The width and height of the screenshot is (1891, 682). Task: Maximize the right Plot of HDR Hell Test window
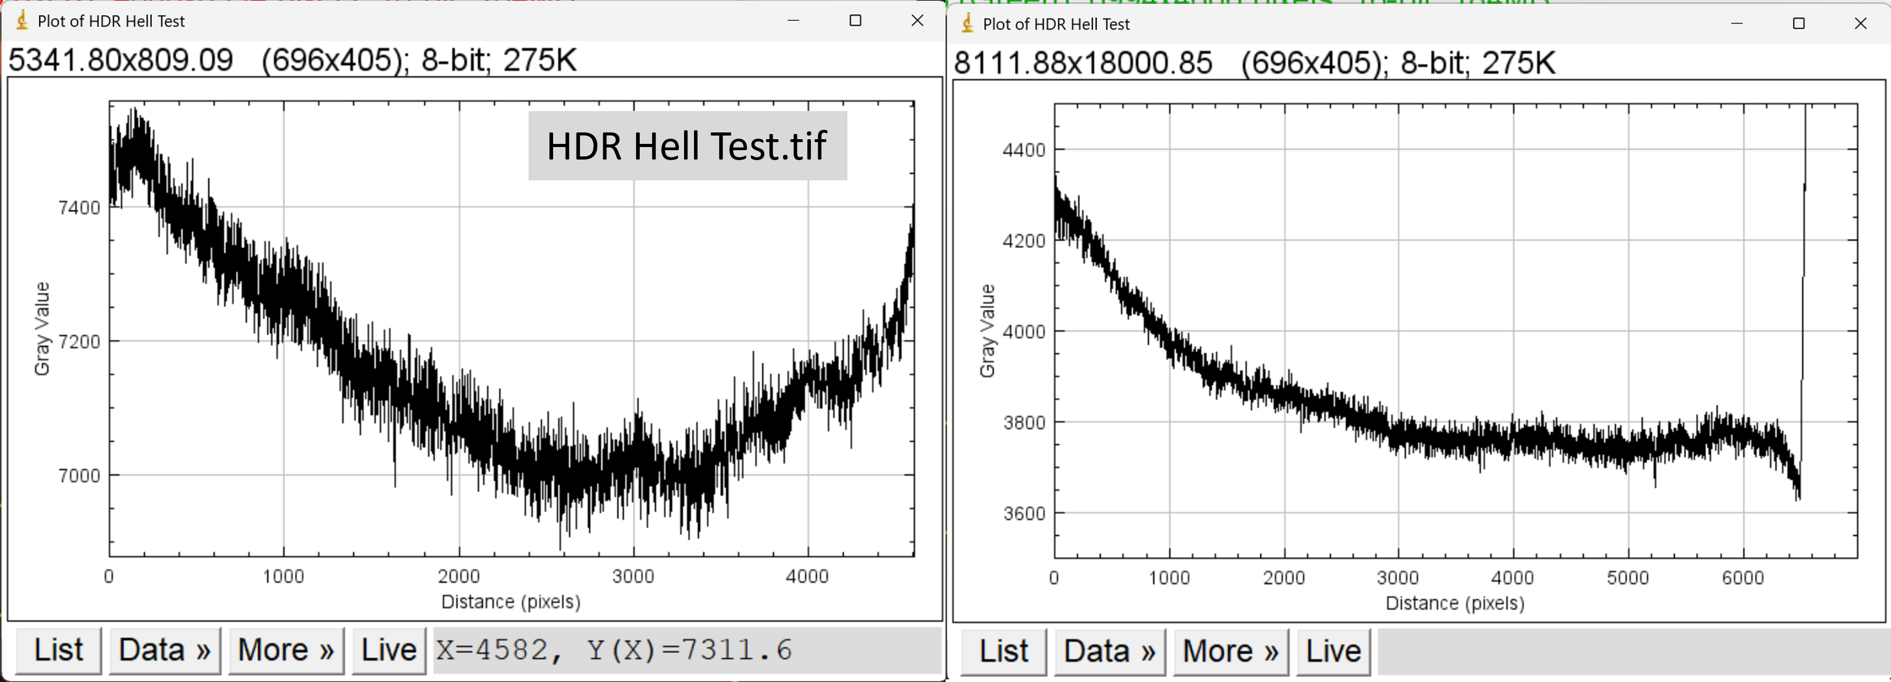click(1799, 23)
